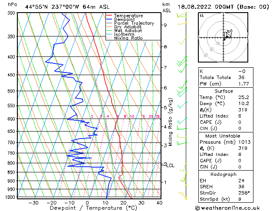Click the Mixing Ratio legend entry

click(x=130, y=38)
